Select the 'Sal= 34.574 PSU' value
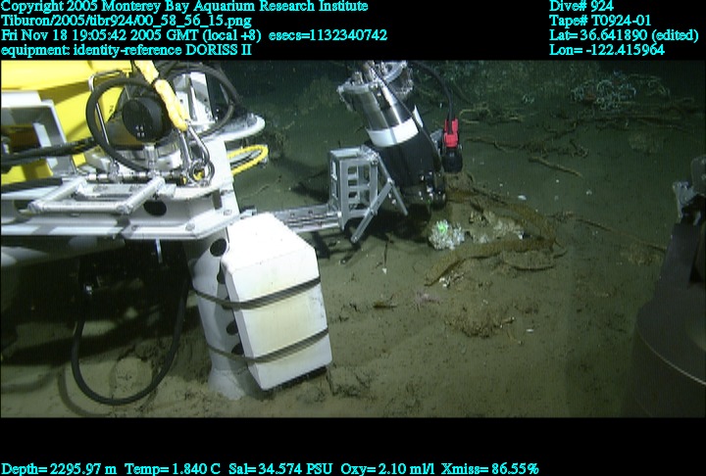The width and height of the screenshot is (706, 476). (280, 469)
